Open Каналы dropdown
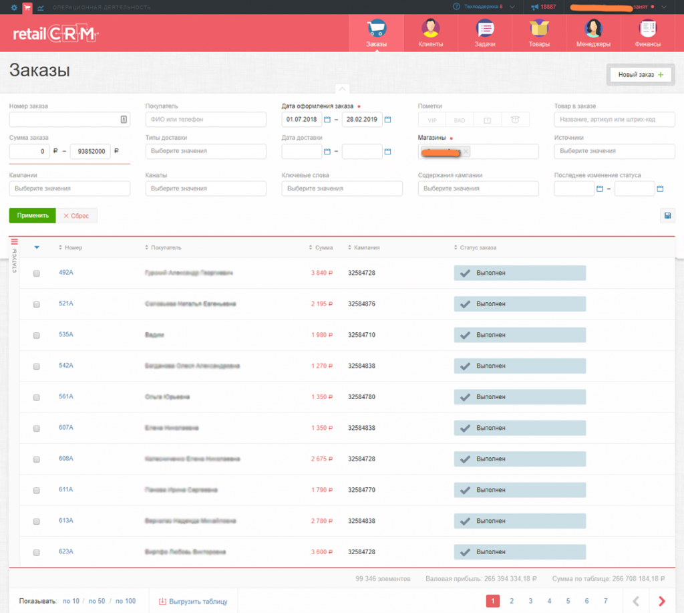 click(x=206, y=189)
